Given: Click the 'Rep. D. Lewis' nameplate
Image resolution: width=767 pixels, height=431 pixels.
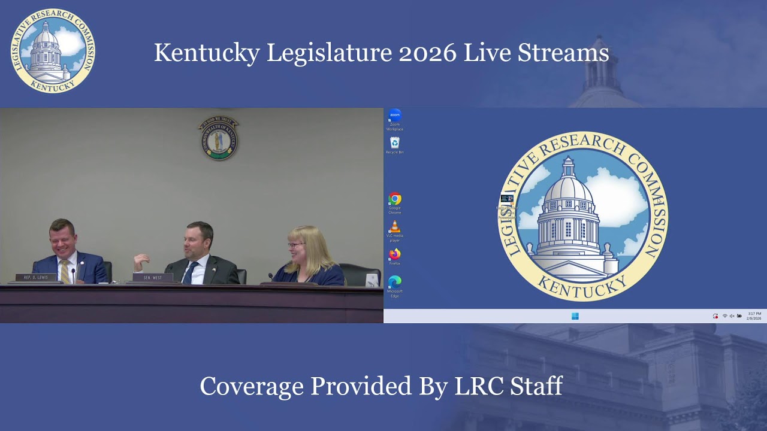Looking at the screenshot, I should tap(36, 278).
